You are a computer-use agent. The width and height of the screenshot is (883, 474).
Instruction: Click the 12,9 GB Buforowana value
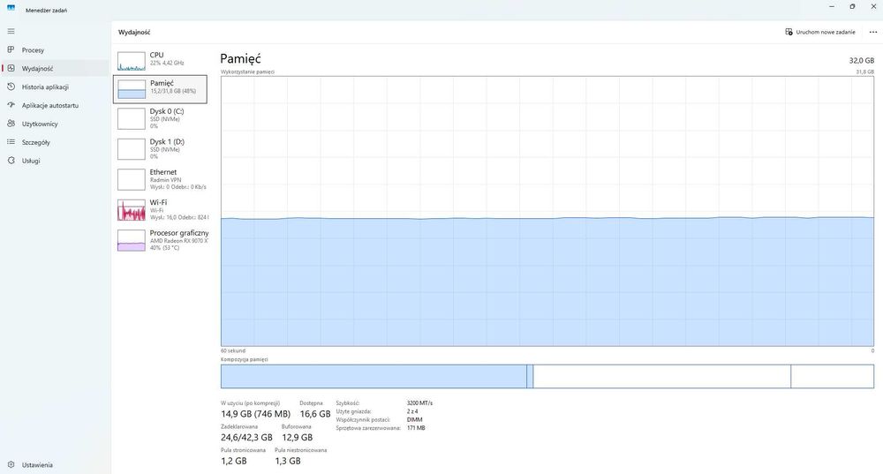click(297, 438)
